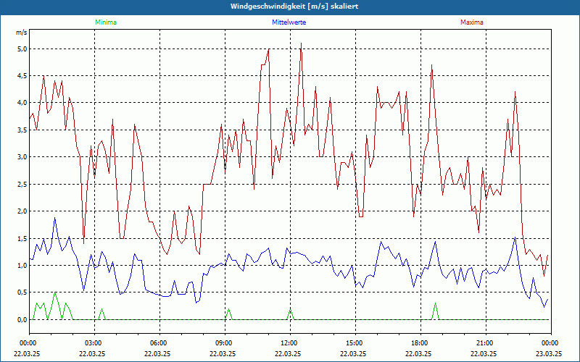Click the 3,0 y-axis value
The width and height of the screenshot is (580, 362).
(22, 157)
